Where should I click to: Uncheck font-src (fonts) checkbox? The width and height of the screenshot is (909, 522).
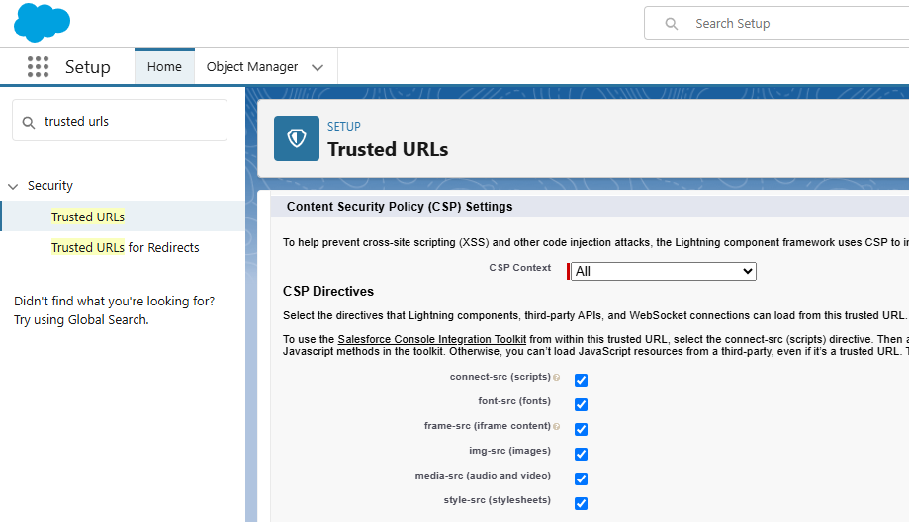click(x=581, y=404)
